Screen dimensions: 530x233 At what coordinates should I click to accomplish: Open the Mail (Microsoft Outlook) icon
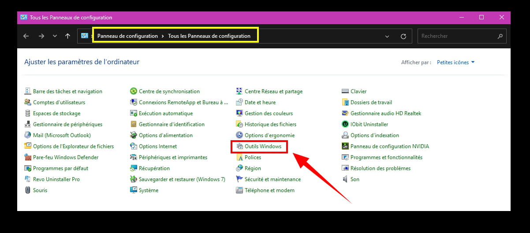[x=28, y=135]
